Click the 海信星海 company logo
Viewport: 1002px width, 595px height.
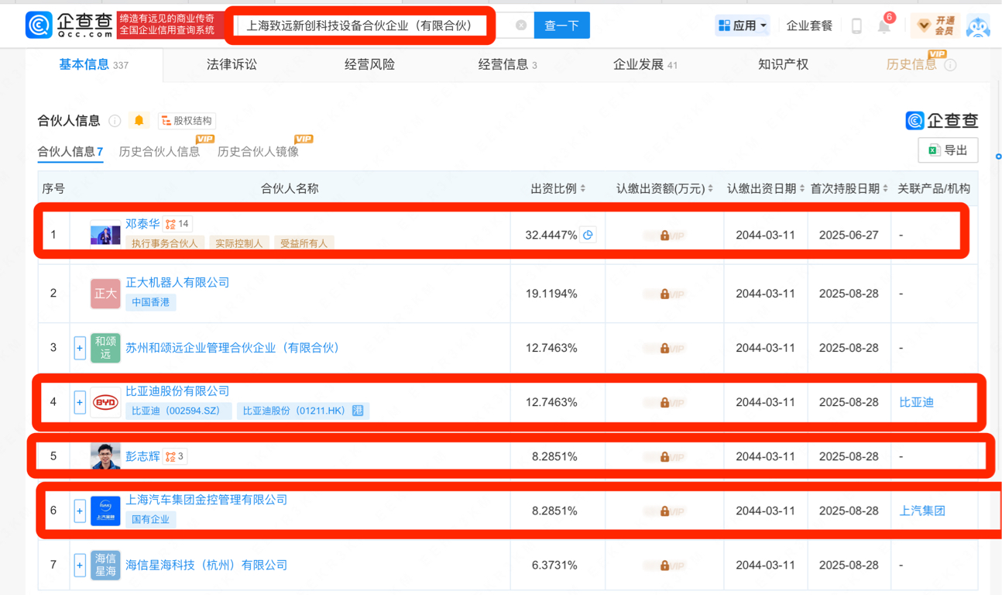click(x=105, y=565)
